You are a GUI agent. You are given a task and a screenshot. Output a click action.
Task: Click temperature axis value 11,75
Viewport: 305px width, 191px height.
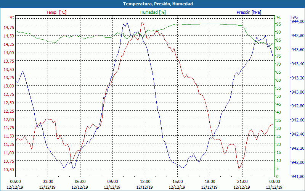tap(9, 128)
